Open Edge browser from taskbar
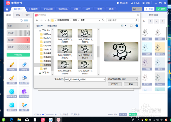The width and height of the screenshot is (171, 122). tap(11, 120)
